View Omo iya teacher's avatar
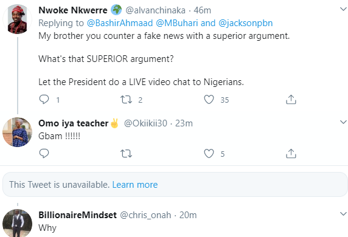This screenshot has width=348, height=237. [x=17, y=132]
